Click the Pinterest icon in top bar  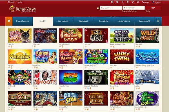click(128, 2)
